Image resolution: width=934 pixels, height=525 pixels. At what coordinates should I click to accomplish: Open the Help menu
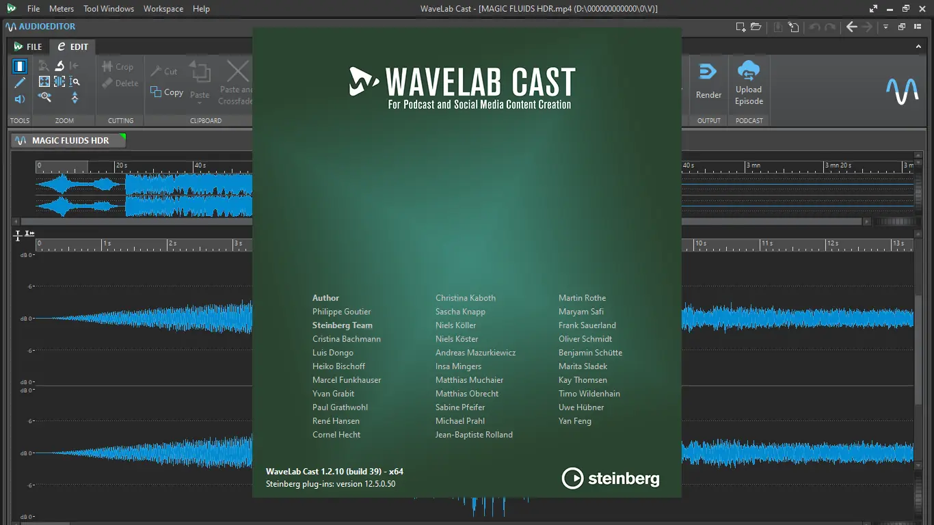[201, 9]
